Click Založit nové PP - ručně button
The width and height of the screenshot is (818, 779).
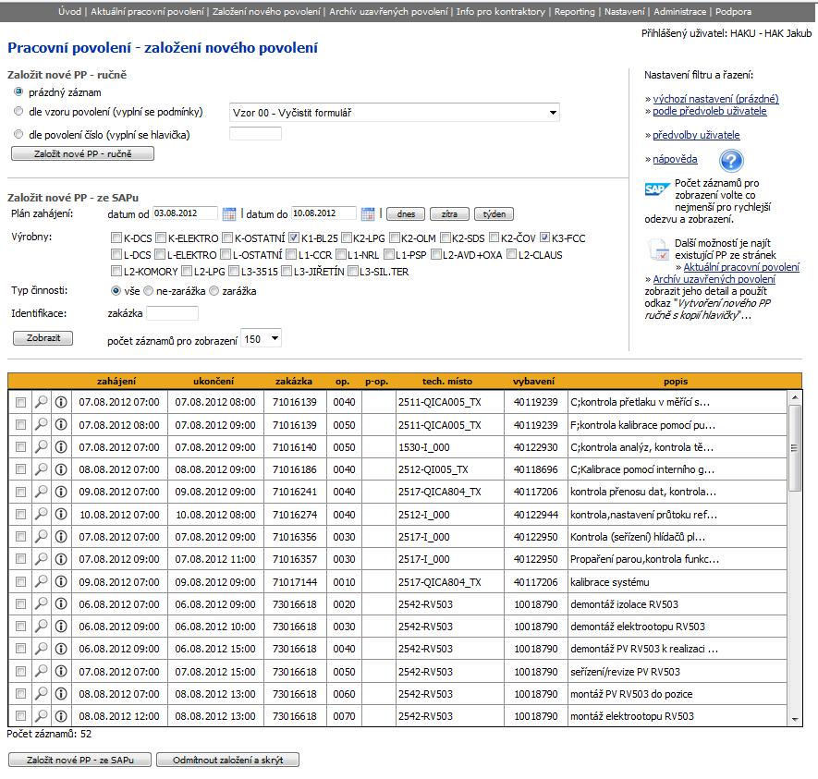[82, 153]
